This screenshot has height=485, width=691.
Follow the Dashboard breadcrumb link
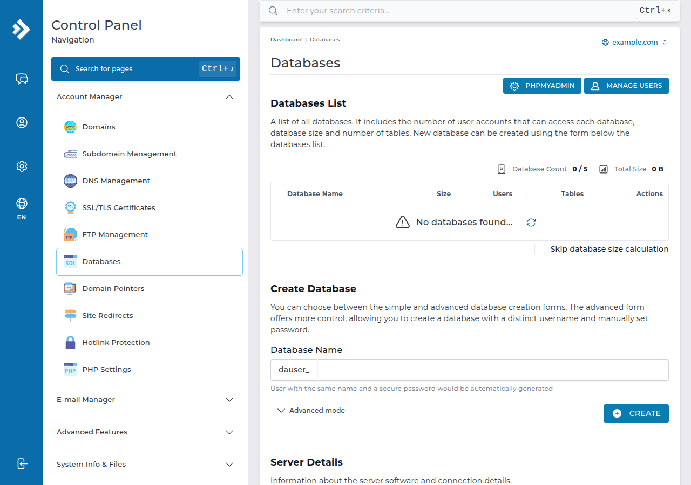point(286,40)
